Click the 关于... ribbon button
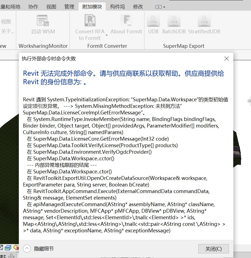Screen dimensions: 251x258 point(8,31)
